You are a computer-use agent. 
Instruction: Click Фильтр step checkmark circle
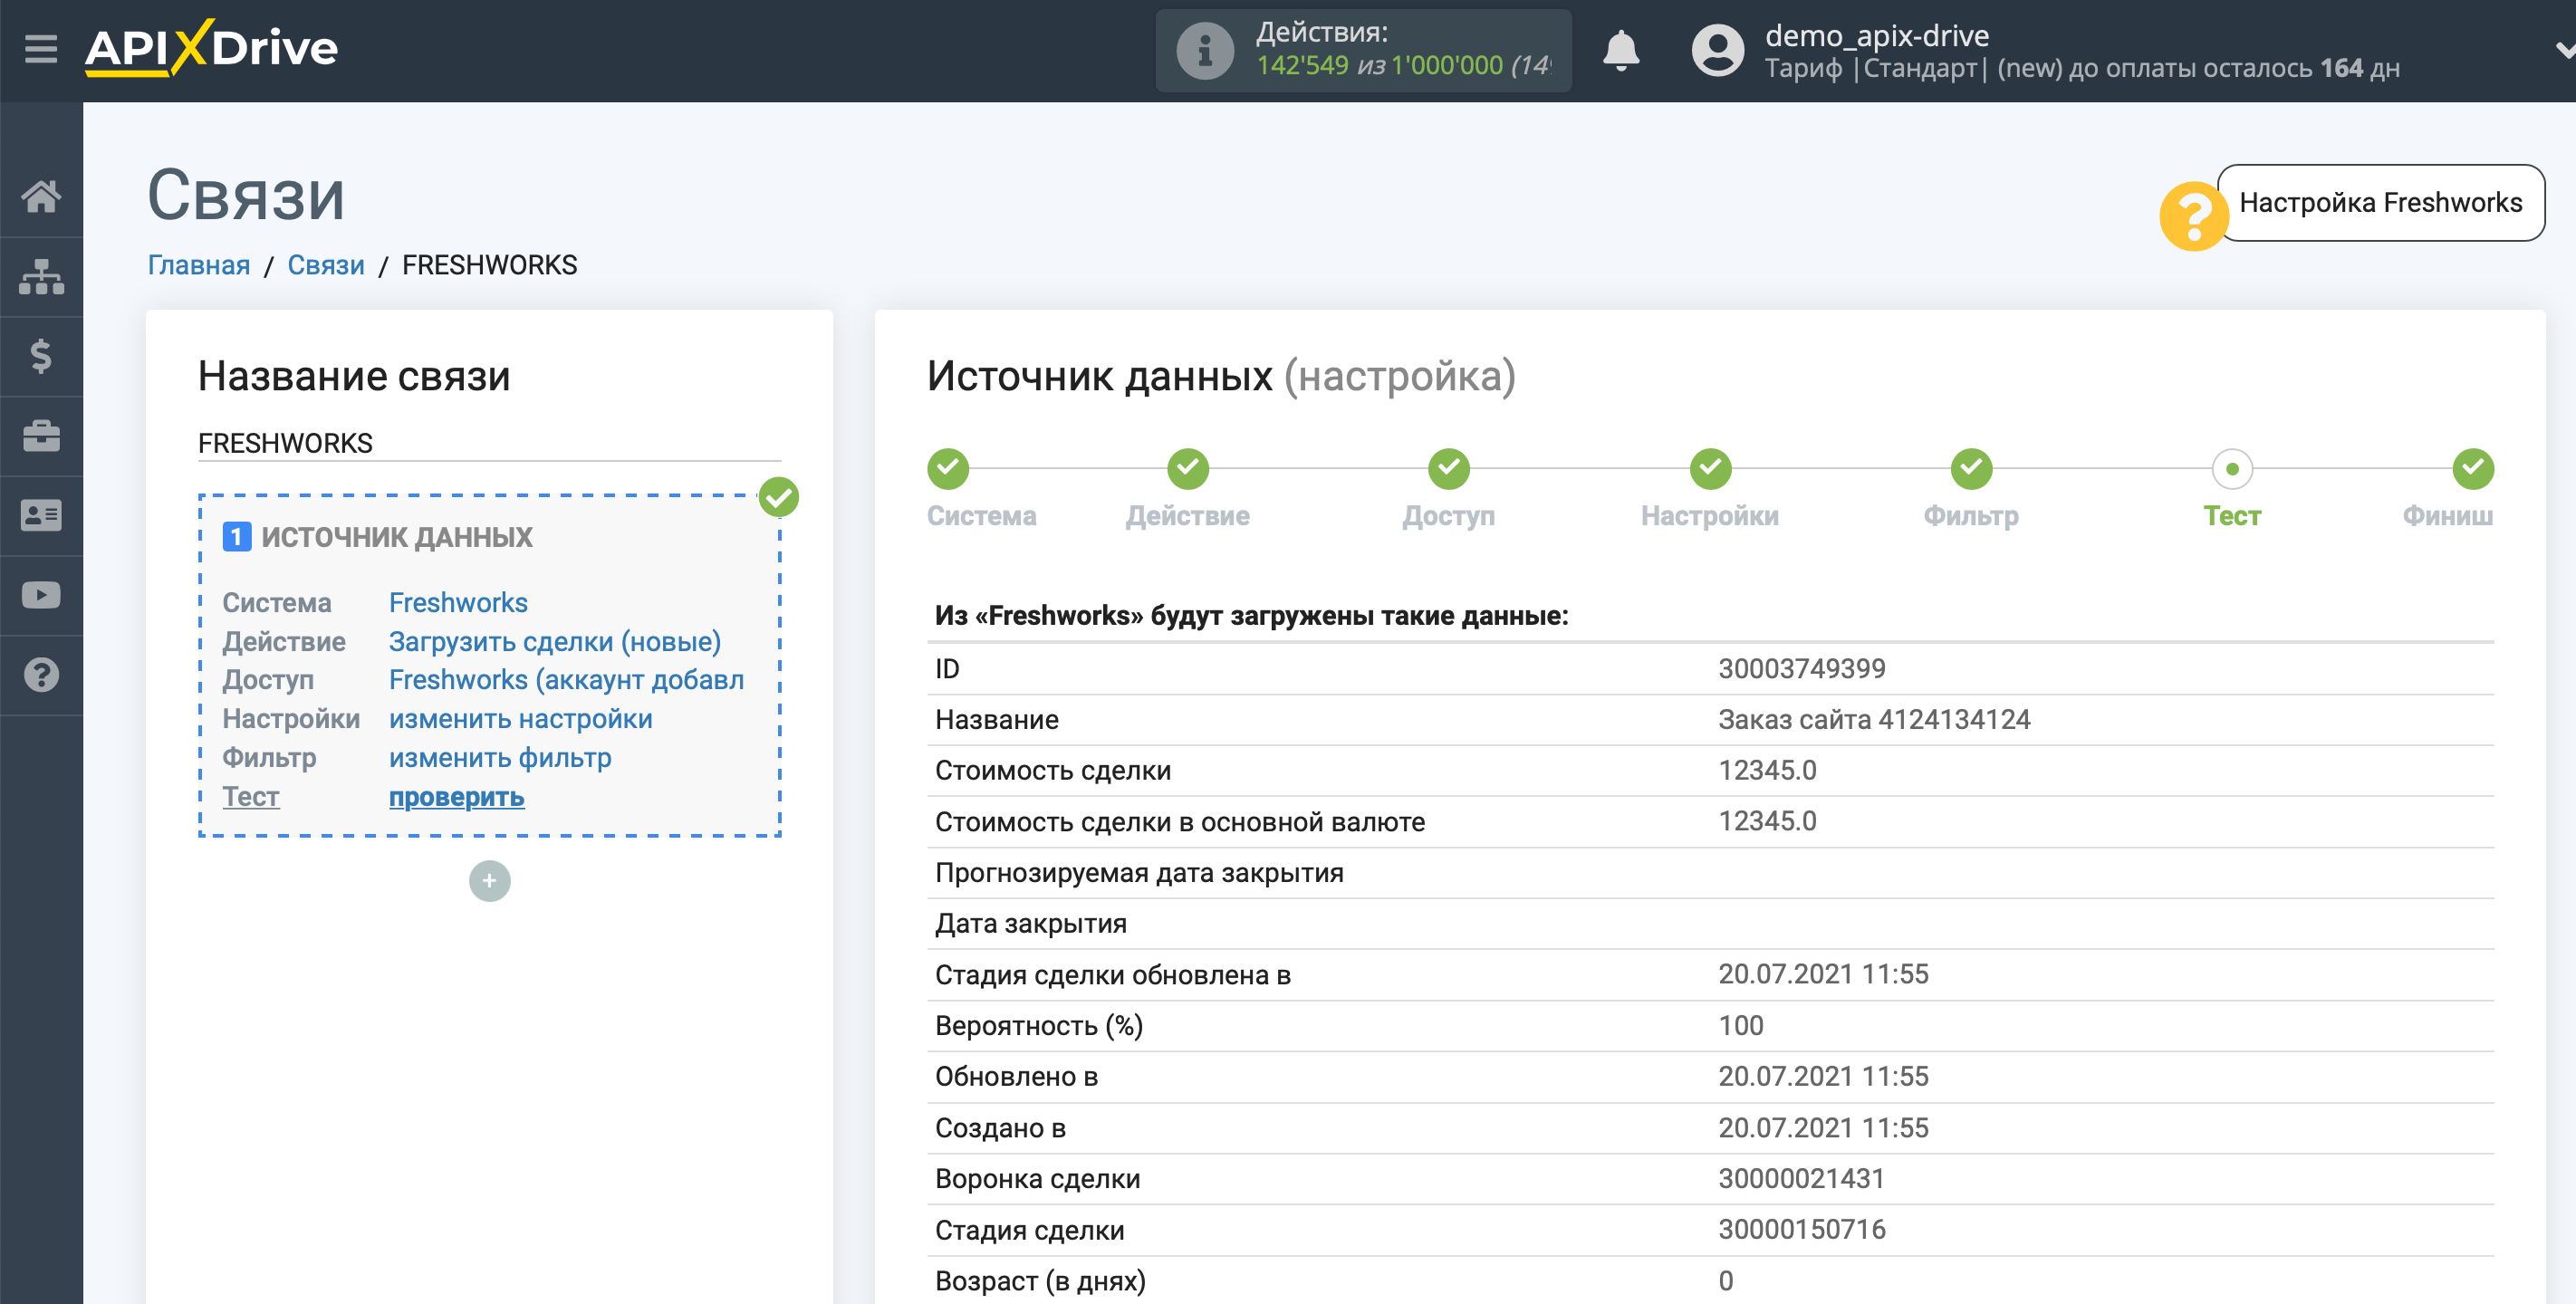click(x=1971, y=468)
